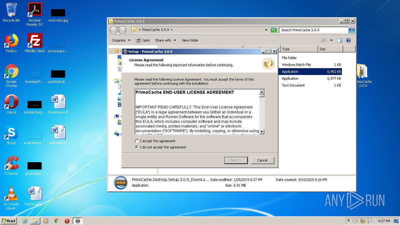This screenshot has width=400, height=225.
Task: Open the Recycle Bin desktop icon
Action: [x=11, y=13]
